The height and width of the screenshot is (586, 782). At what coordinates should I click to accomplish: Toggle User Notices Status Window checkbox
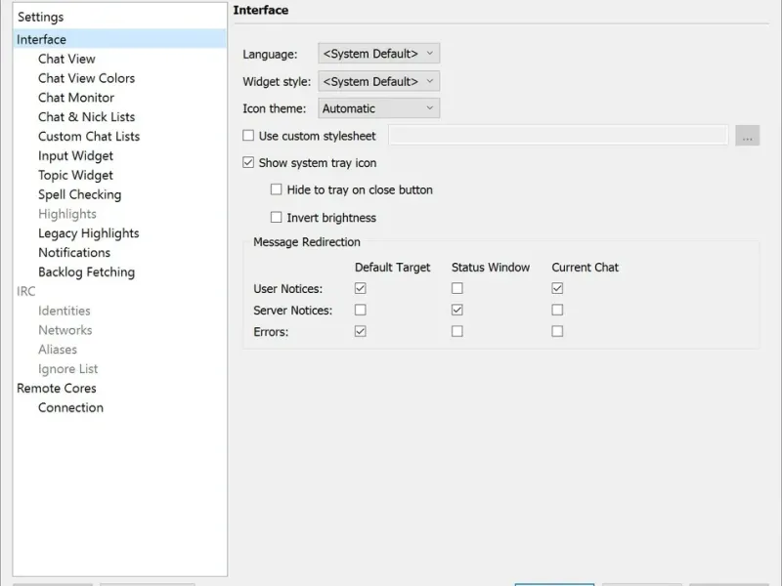456,288
